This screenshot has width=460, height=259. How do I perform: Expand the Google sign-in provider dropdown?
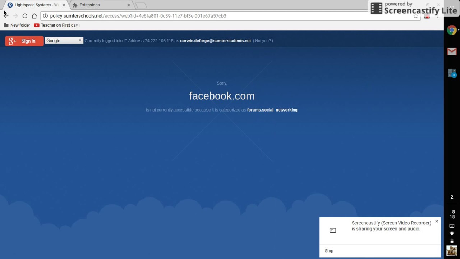64,41
